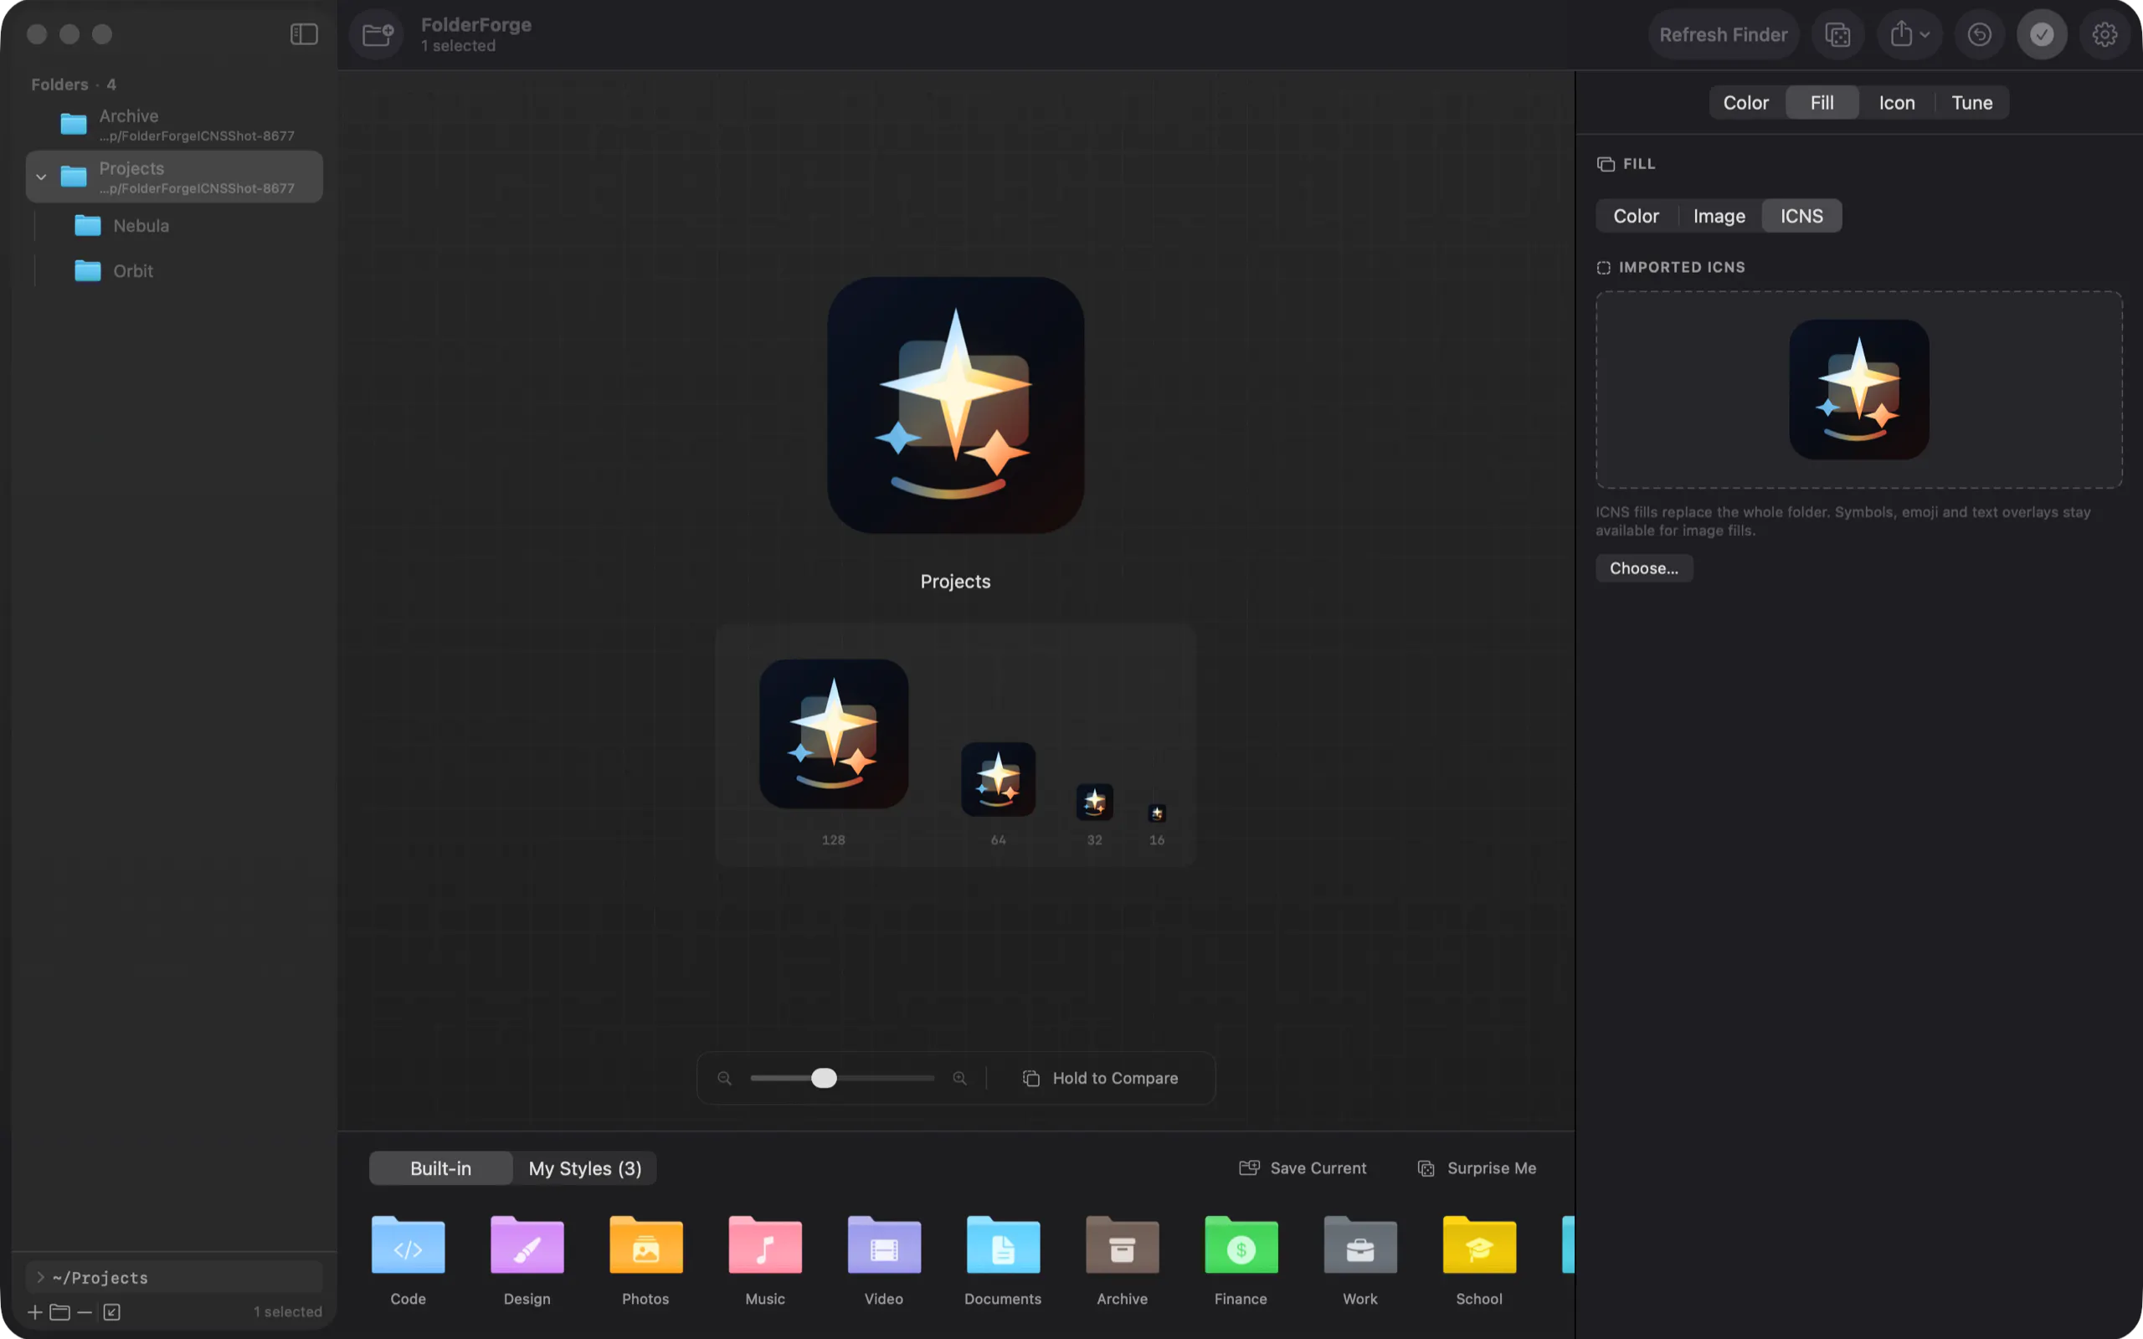Viewport: 2143px width, 1339px height.
Task: Click the 32 size preview thumbnail
Action: pyautogui.click(x=1095, y=803)
